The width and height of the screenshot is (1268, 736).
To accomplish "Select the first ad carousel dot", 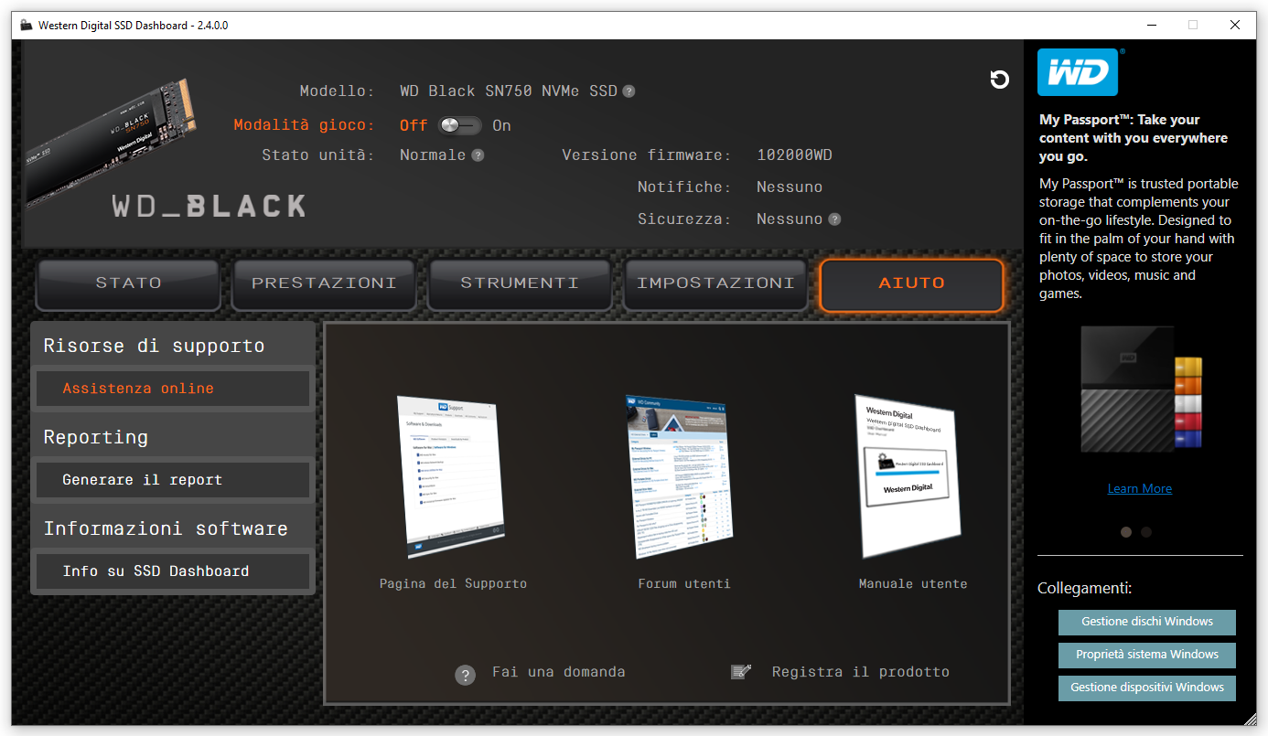I will click(x=1126, y=532).
